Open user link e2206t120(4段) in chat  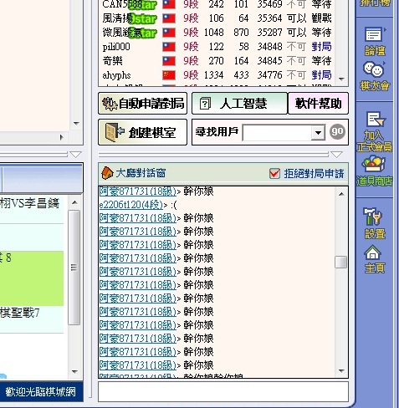(131, 205)
